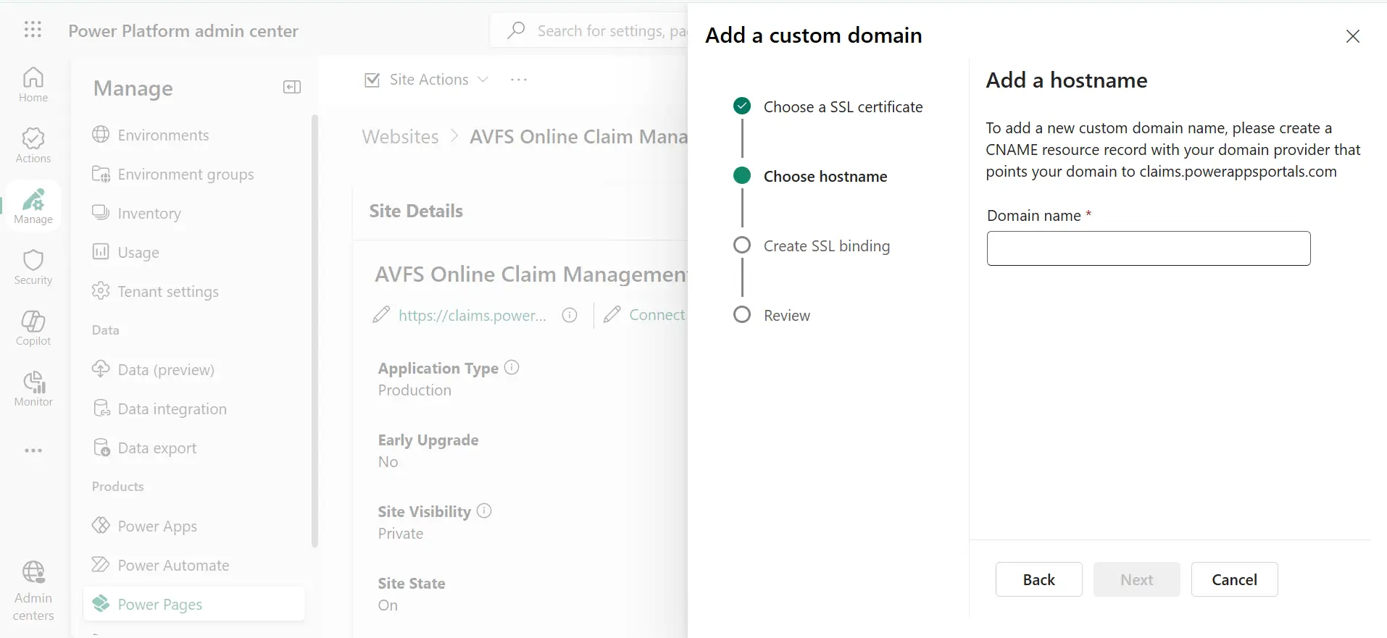Open the app launcher waffle icon
This screenshot has width=1387, height=638.
(x=33, y=30)
